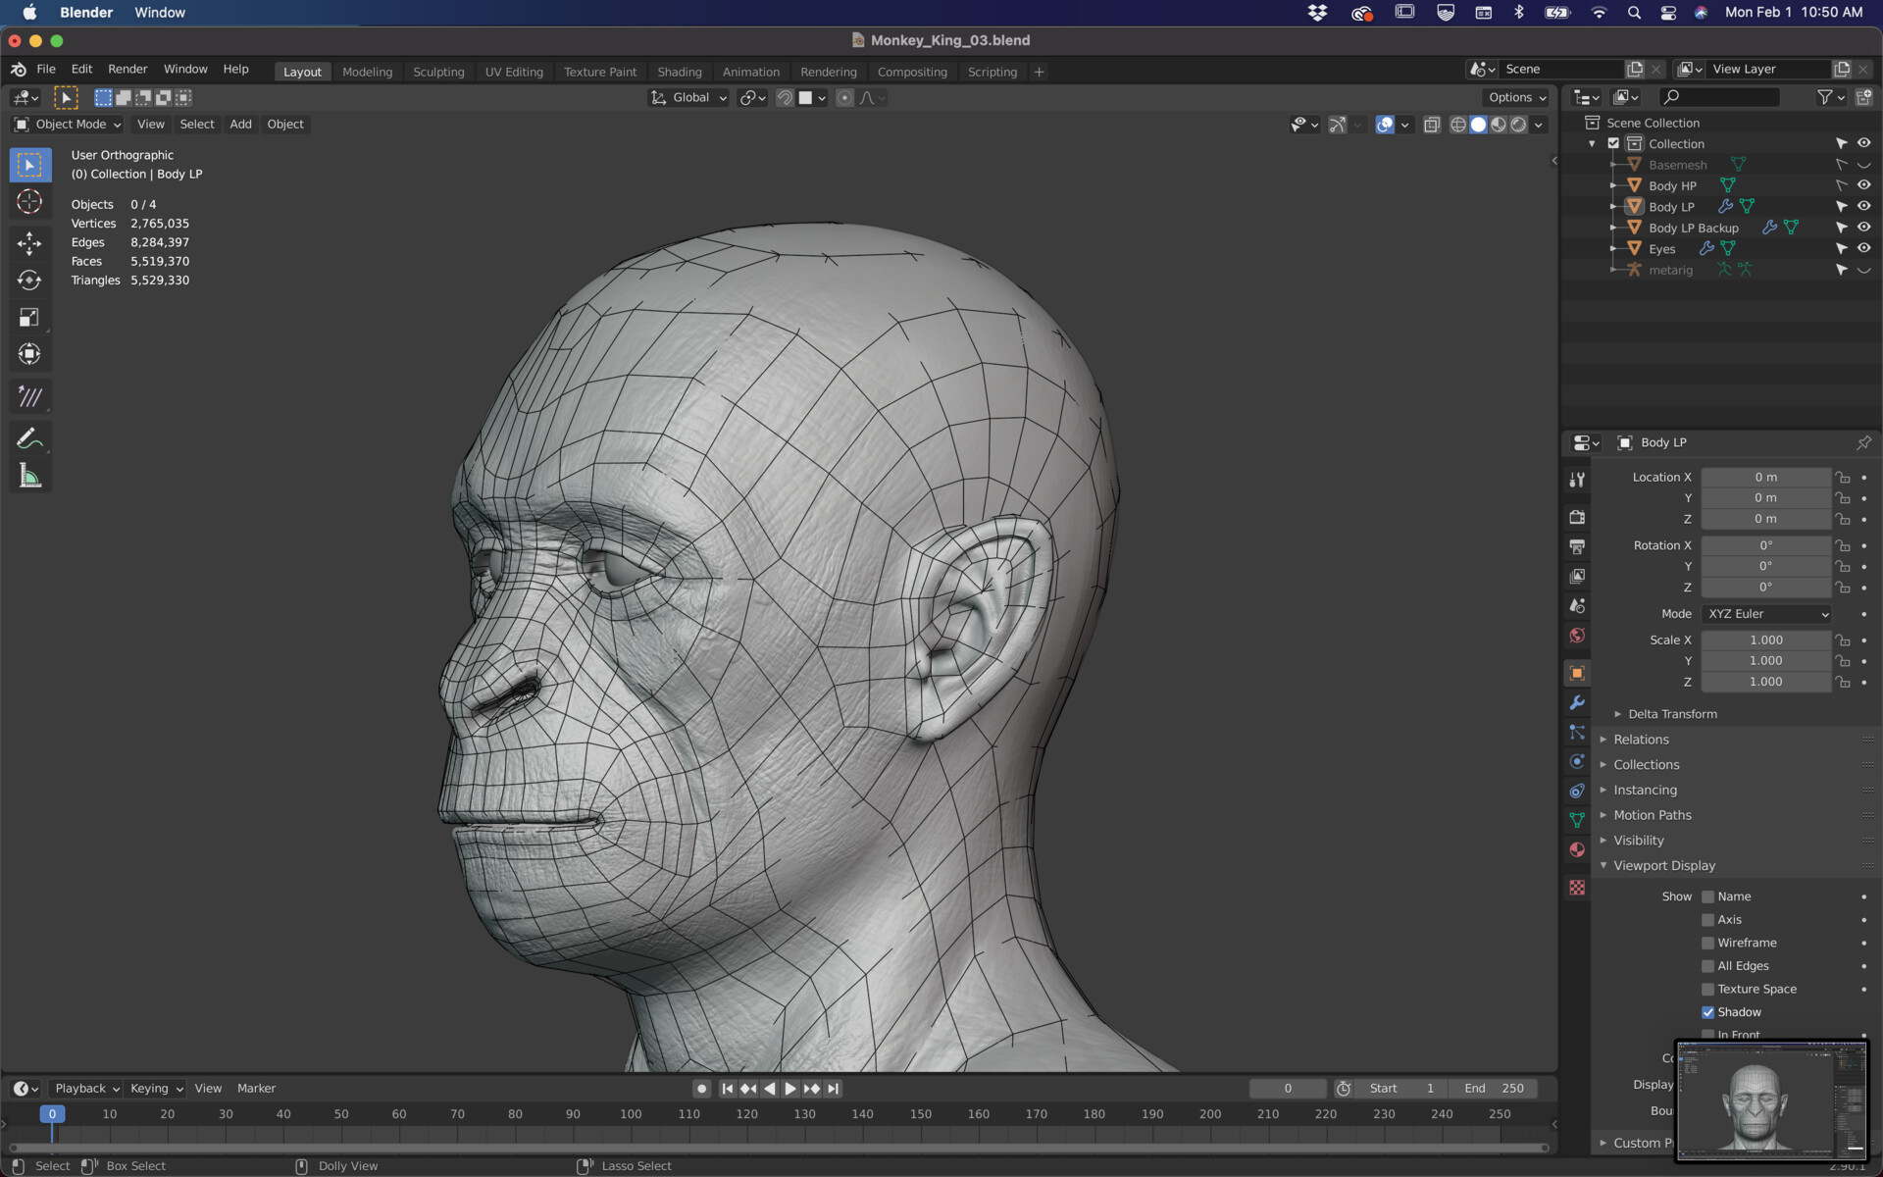The height and width of the screenshot is (1177, 1883).
Task: Click the Scale X value slider
Action: pyautogui.click(x=1765, y=640)
